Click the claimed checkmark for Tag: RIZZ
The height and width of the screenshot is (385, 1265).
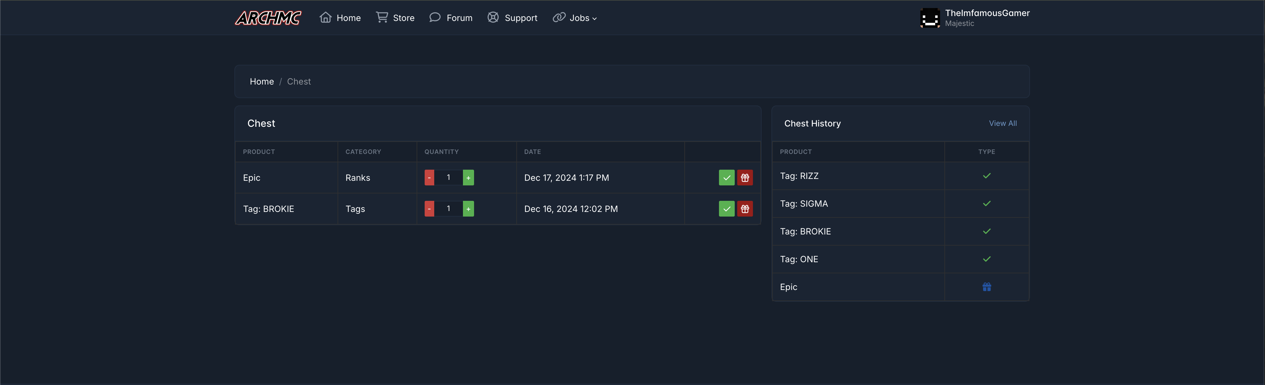point(986,176)
